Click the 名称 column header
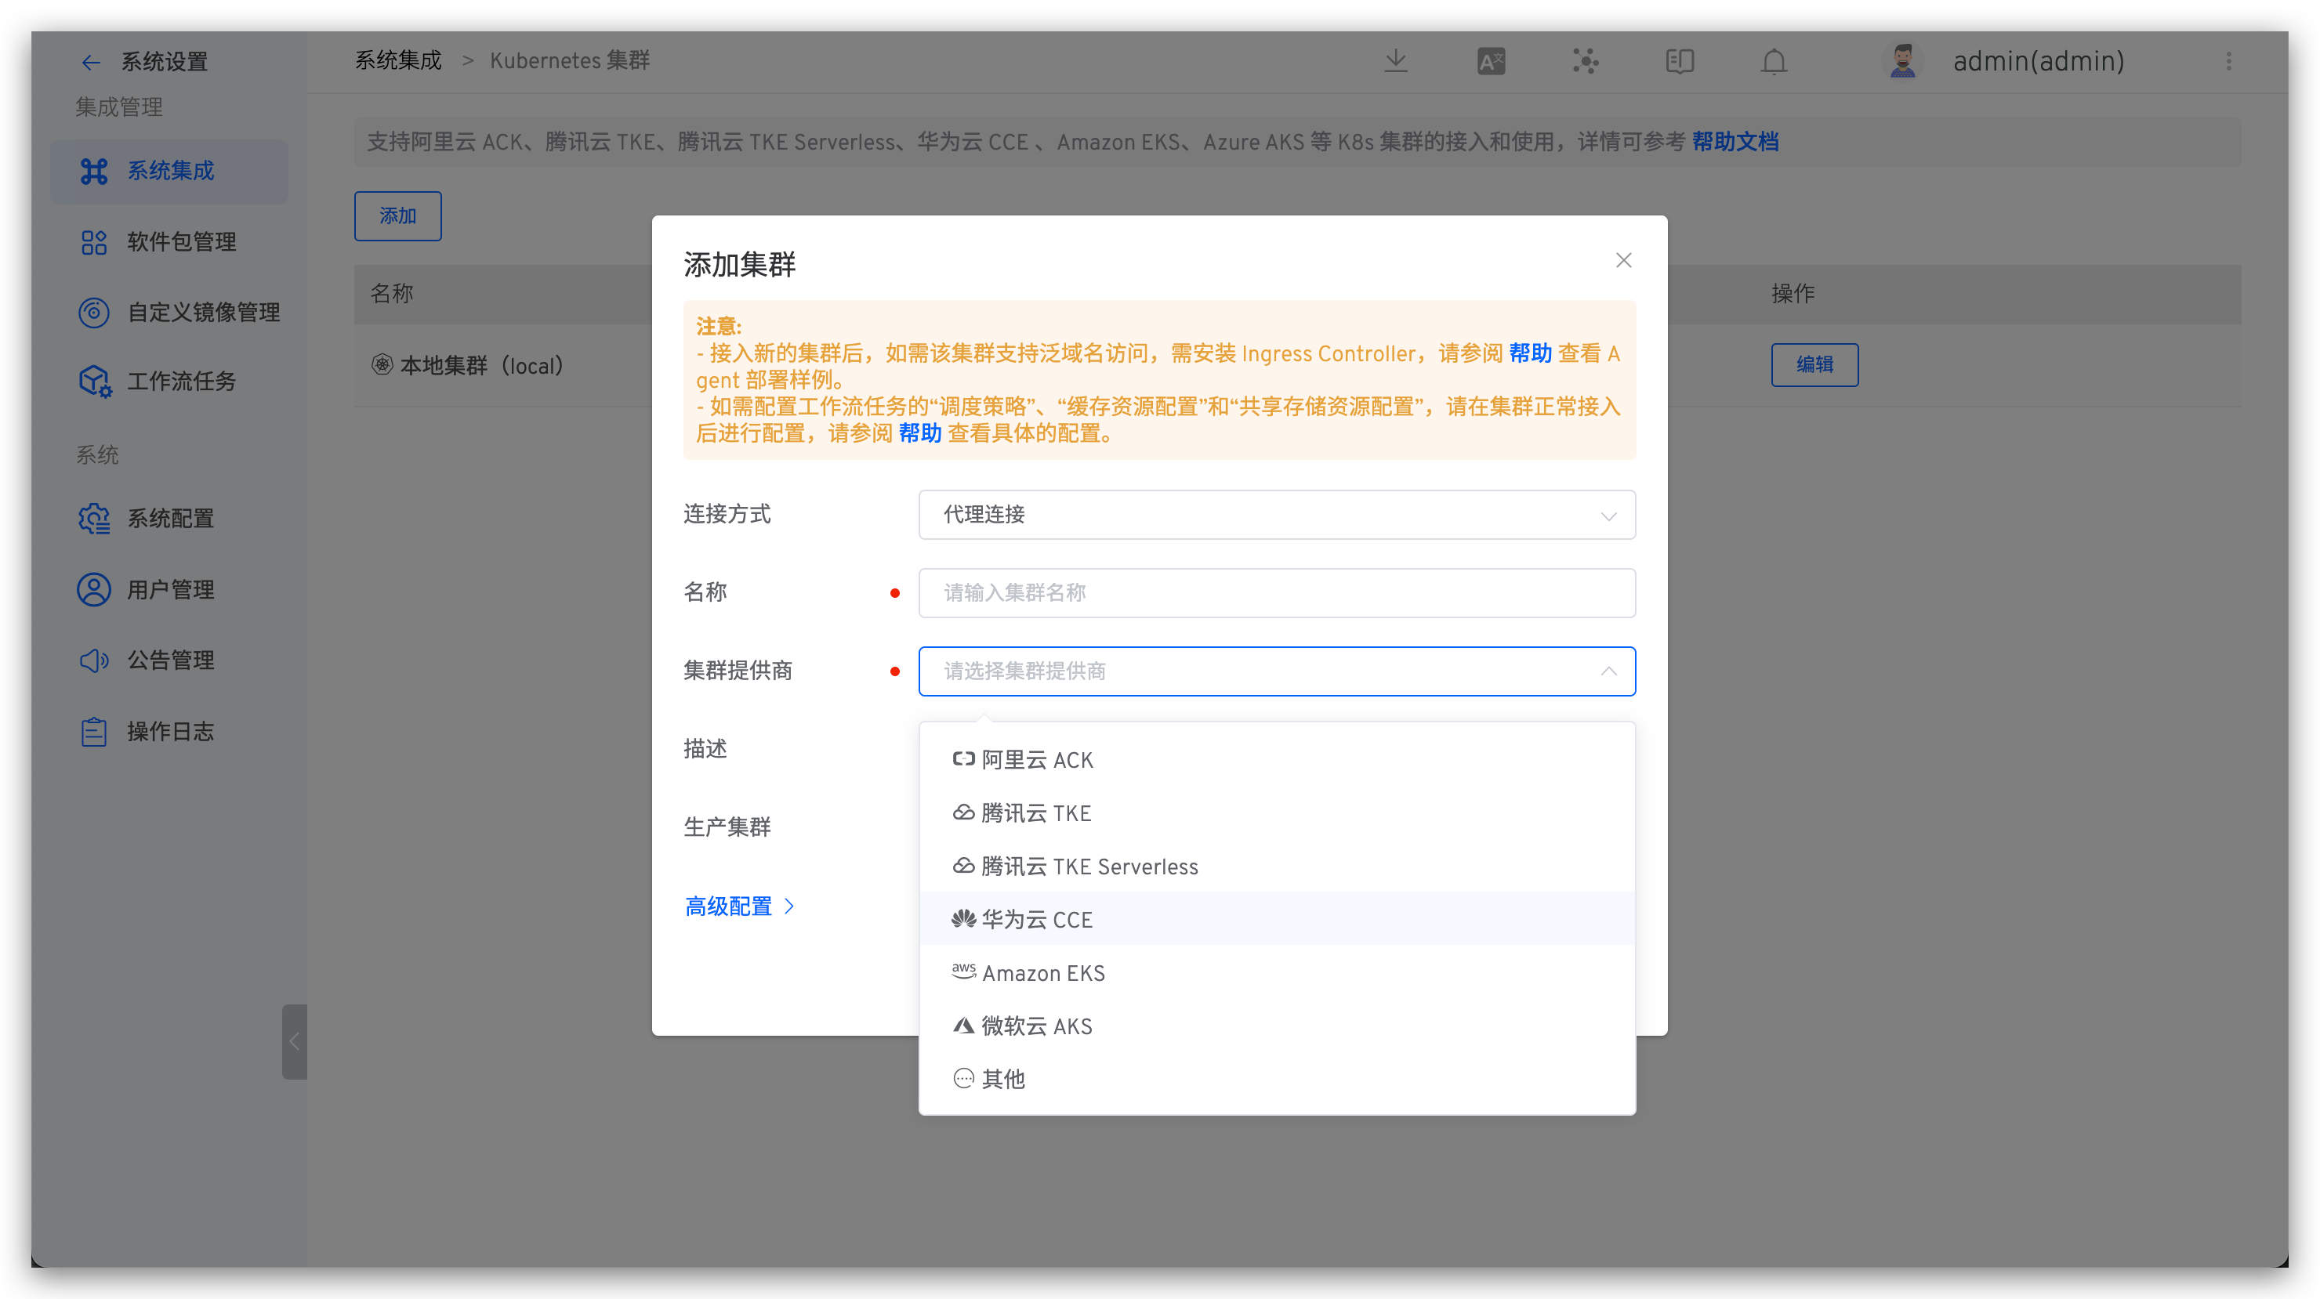 coord(392,294)
